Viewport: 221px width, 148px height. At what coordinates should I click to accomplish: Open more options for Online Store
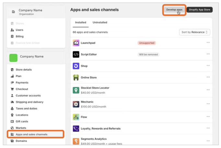click(x=208, y=77)
